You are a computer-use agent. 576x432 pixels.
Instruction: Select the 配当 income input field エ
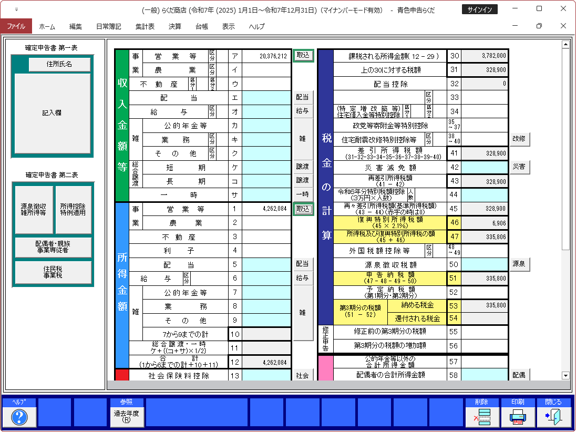point(266,97)
